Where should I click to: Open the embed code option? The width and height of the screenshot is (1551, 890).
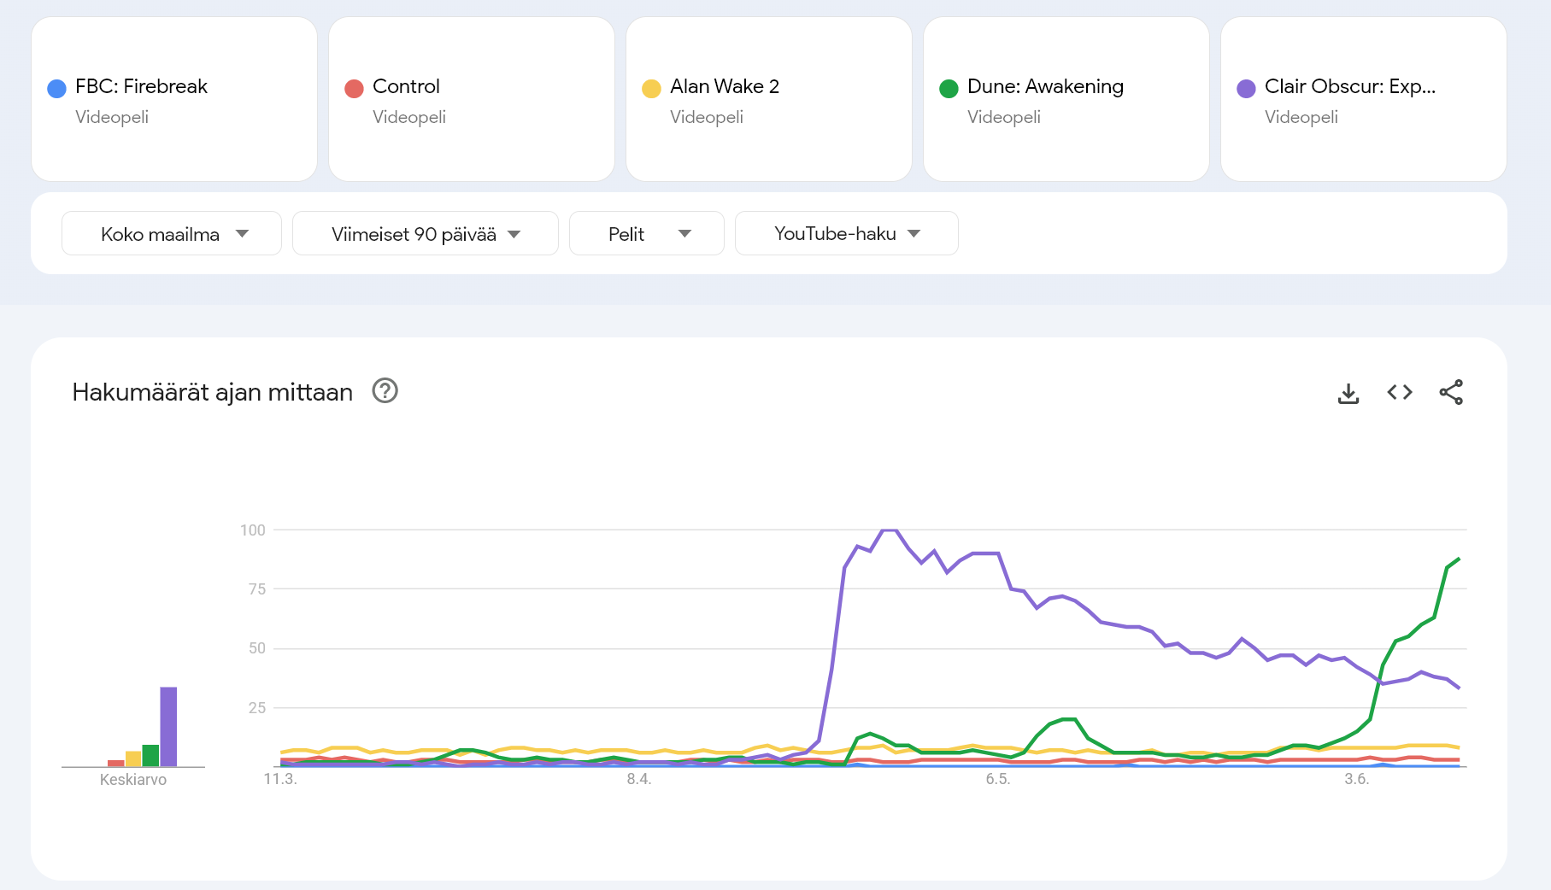point(1400,392)
